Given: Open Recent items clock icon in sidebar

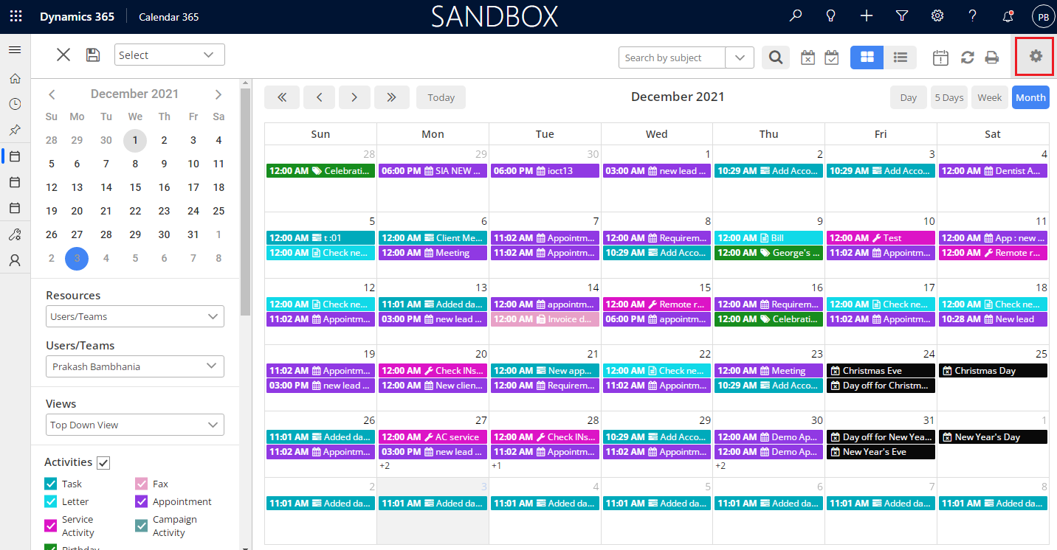Looking at the screenshot, I should point(15,104).
